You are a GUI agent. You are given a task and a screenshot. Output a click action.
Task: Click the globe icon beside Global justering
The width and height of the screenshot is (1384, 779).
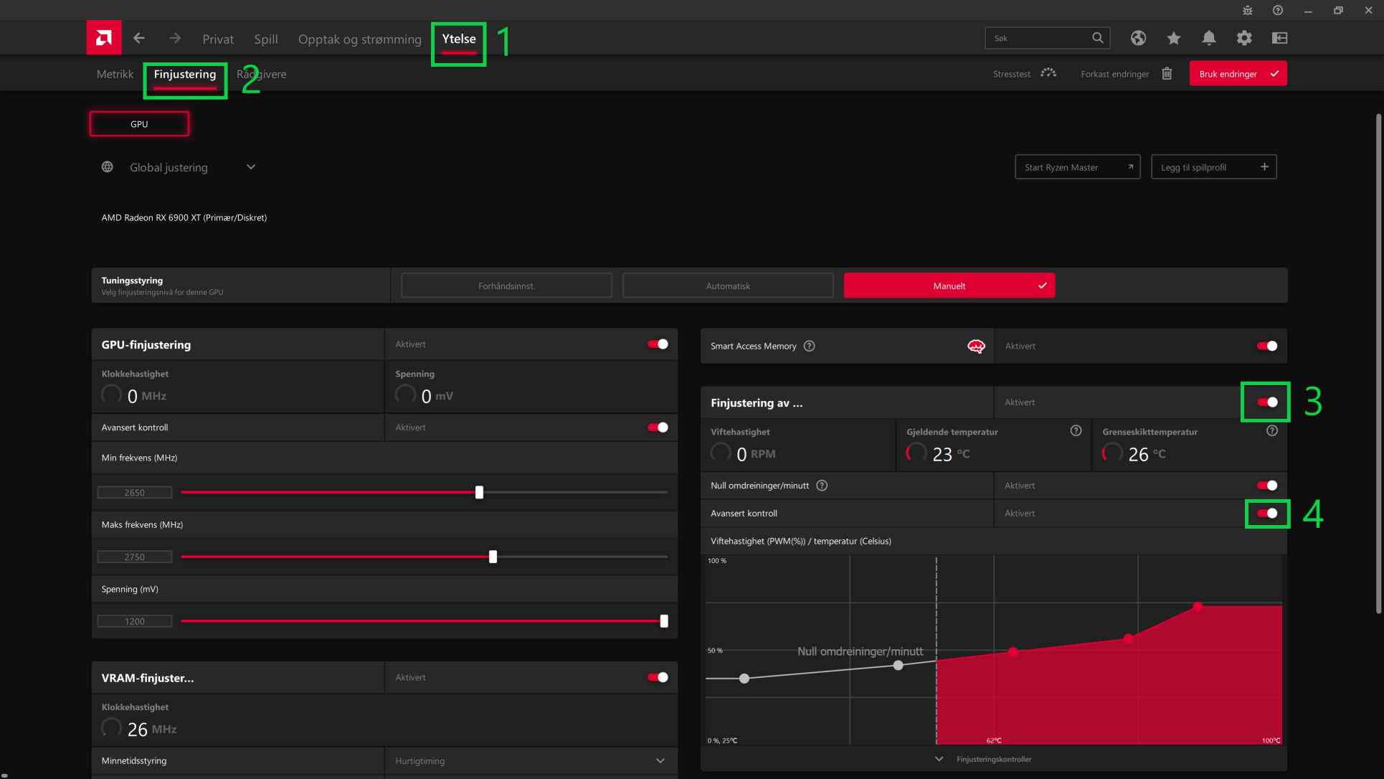[x=108, y=166]
